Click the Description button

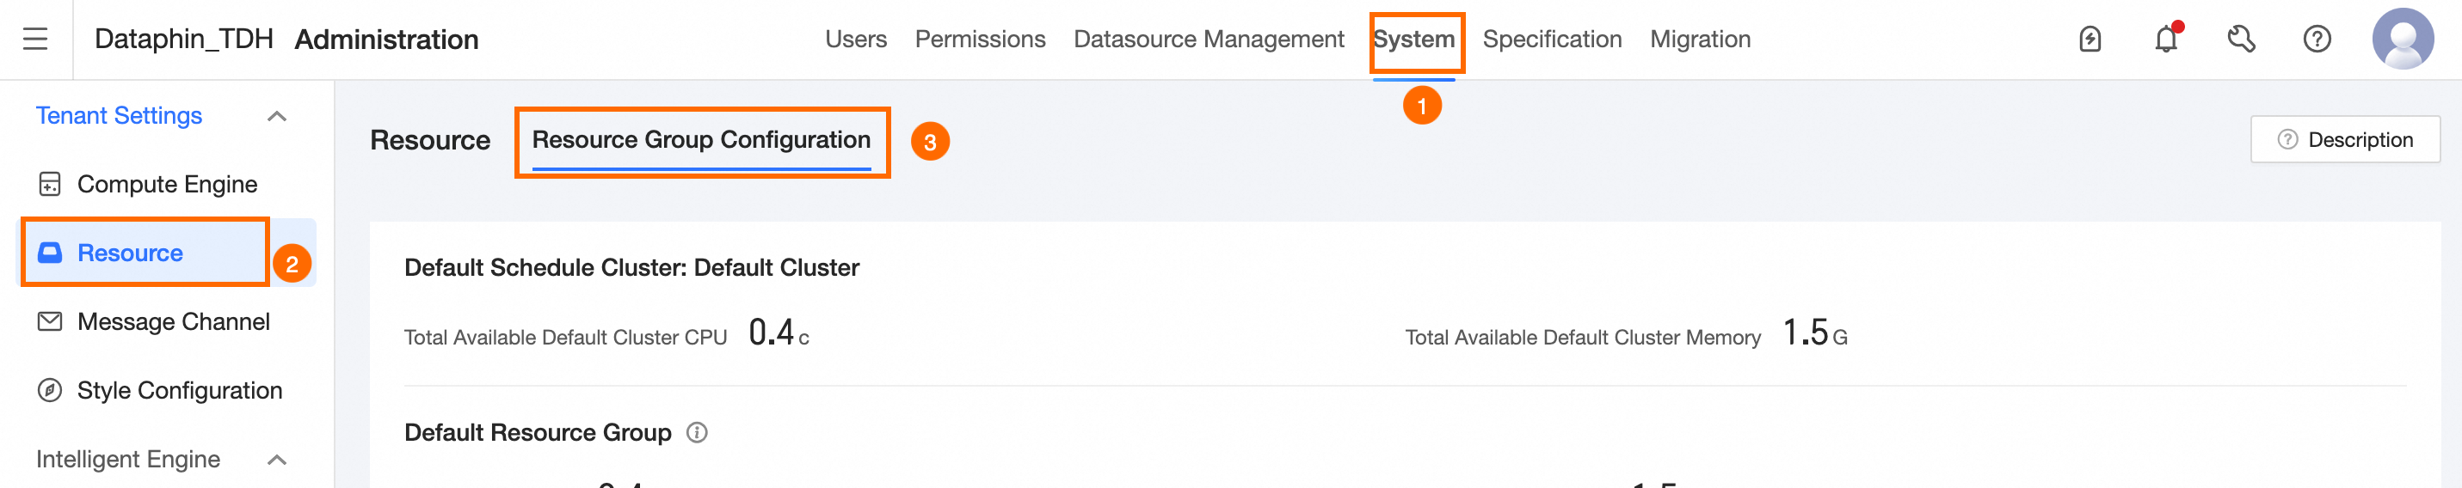pyautogui.click(x=2344, y=140)
